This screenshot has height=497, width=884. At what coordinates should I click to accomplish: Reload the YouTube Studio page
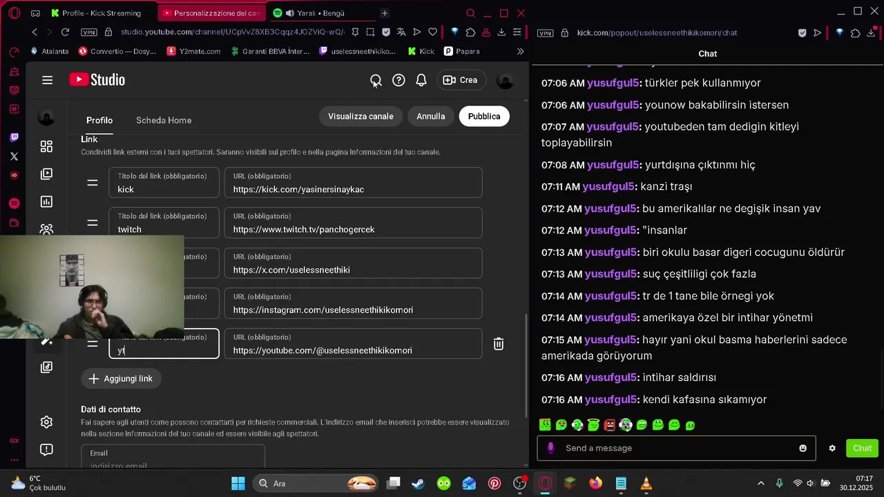[65, 32]
